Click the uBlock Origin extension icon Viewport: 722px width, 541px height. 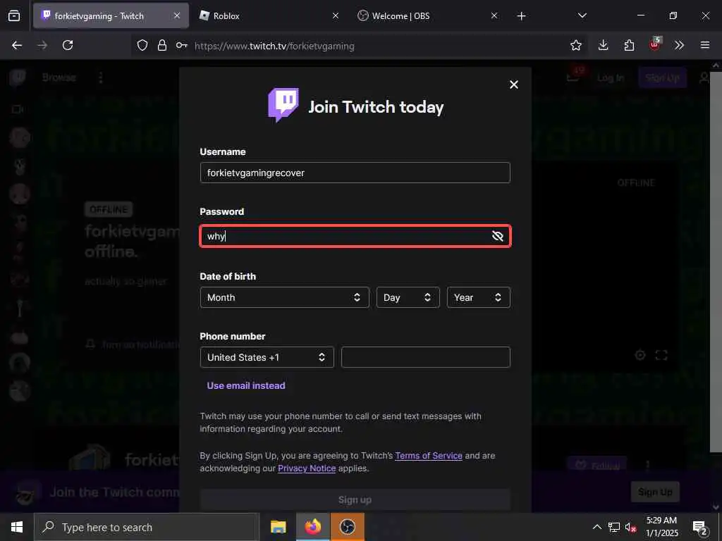tap(655, 44)
